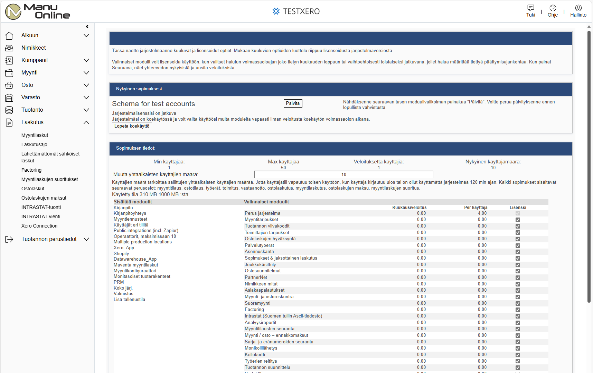Toggle Palvelutyöerät license checkbox
This screenshot has height=373, width=593.
pos(518,245)
